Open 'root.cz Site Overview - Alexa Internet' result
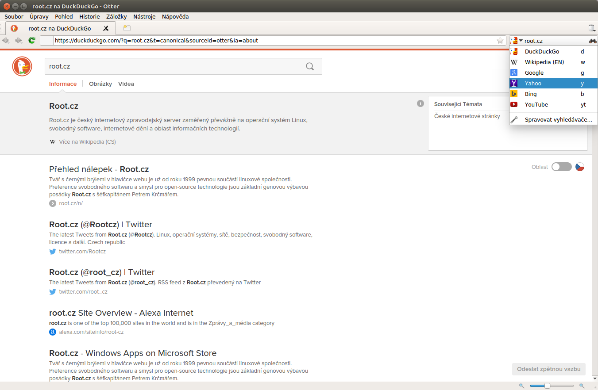 pos(121,313)
